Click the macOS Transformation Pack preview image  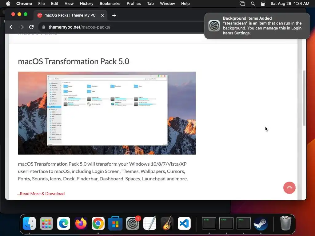[107, 113]
